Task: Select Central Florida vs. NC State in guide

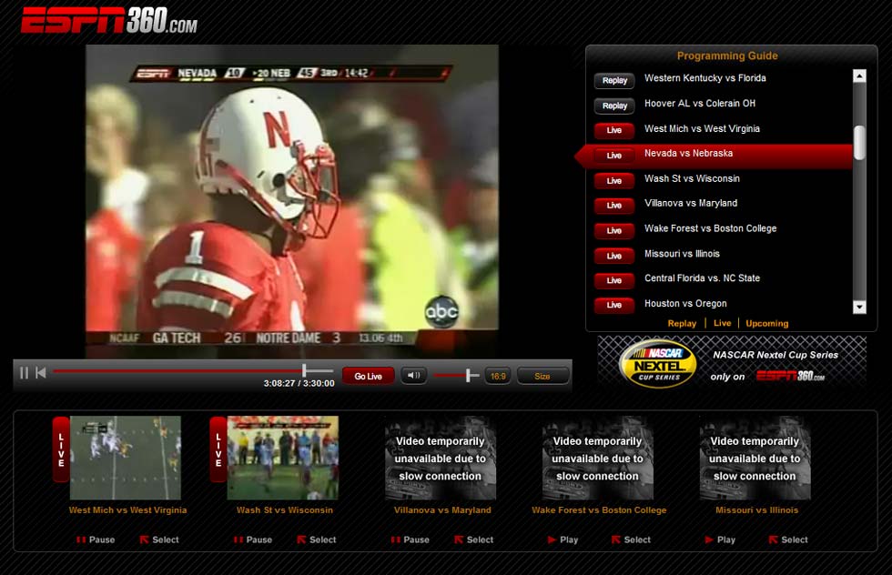Action: coord(702,278)
